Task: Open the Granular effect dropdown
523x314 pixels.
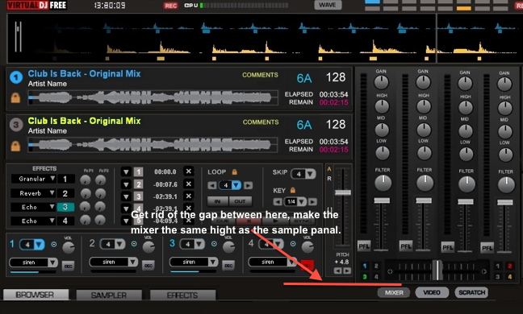Action: coord(52,179)
